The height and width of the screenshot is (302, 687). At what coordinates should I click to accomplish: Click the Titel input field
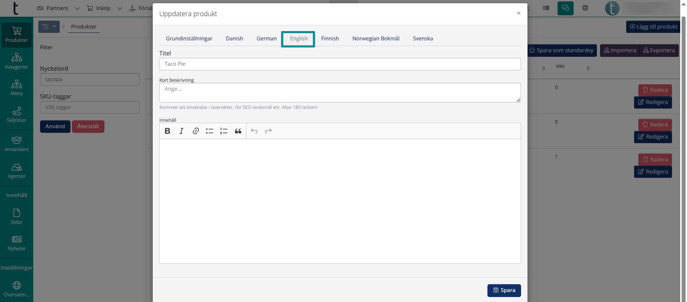click(x=340, y=64)
